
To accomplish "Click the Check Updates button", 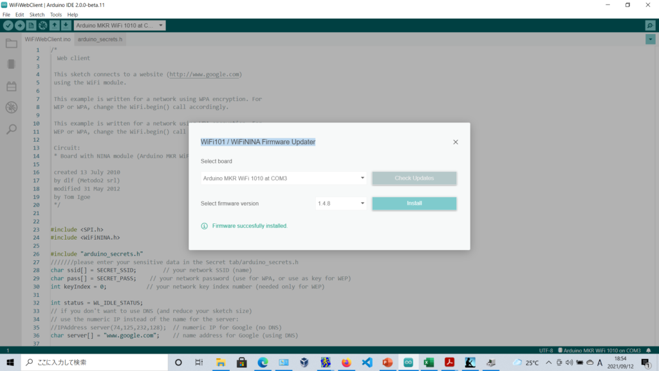I will 414,178.
